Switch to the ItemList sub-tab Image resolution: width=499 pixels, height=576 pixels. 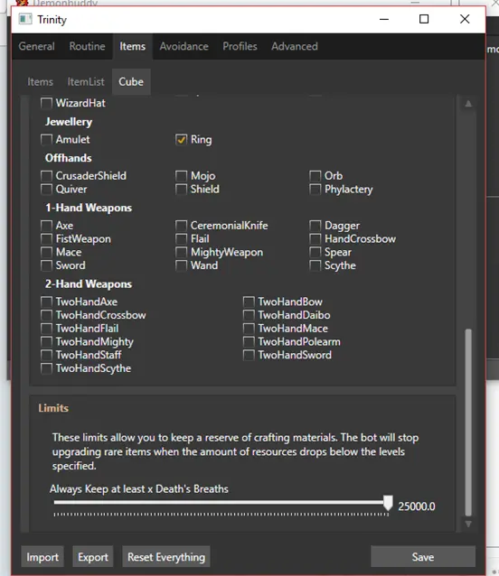(86, 81)
